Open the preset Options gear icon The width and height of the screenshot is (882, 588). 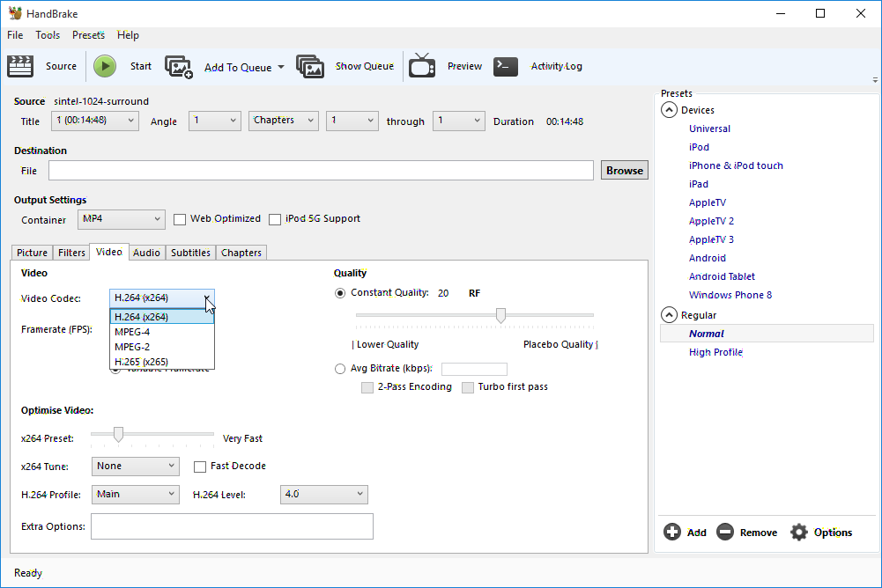799,532
